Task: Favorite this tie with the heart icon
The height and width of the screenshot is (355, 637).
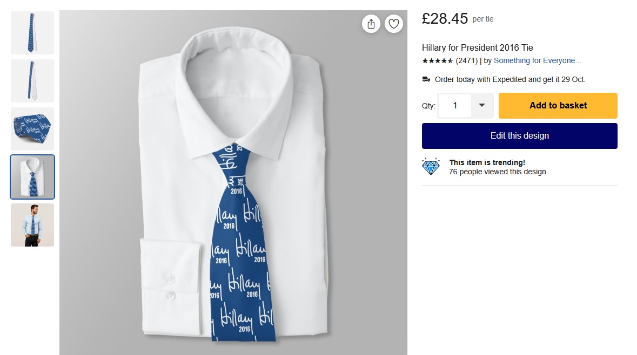Action: [394, 24]
